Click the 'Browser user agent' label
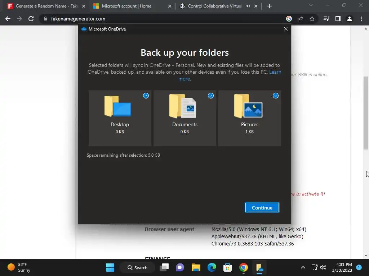369x276 pixels. tap(169, 229)
